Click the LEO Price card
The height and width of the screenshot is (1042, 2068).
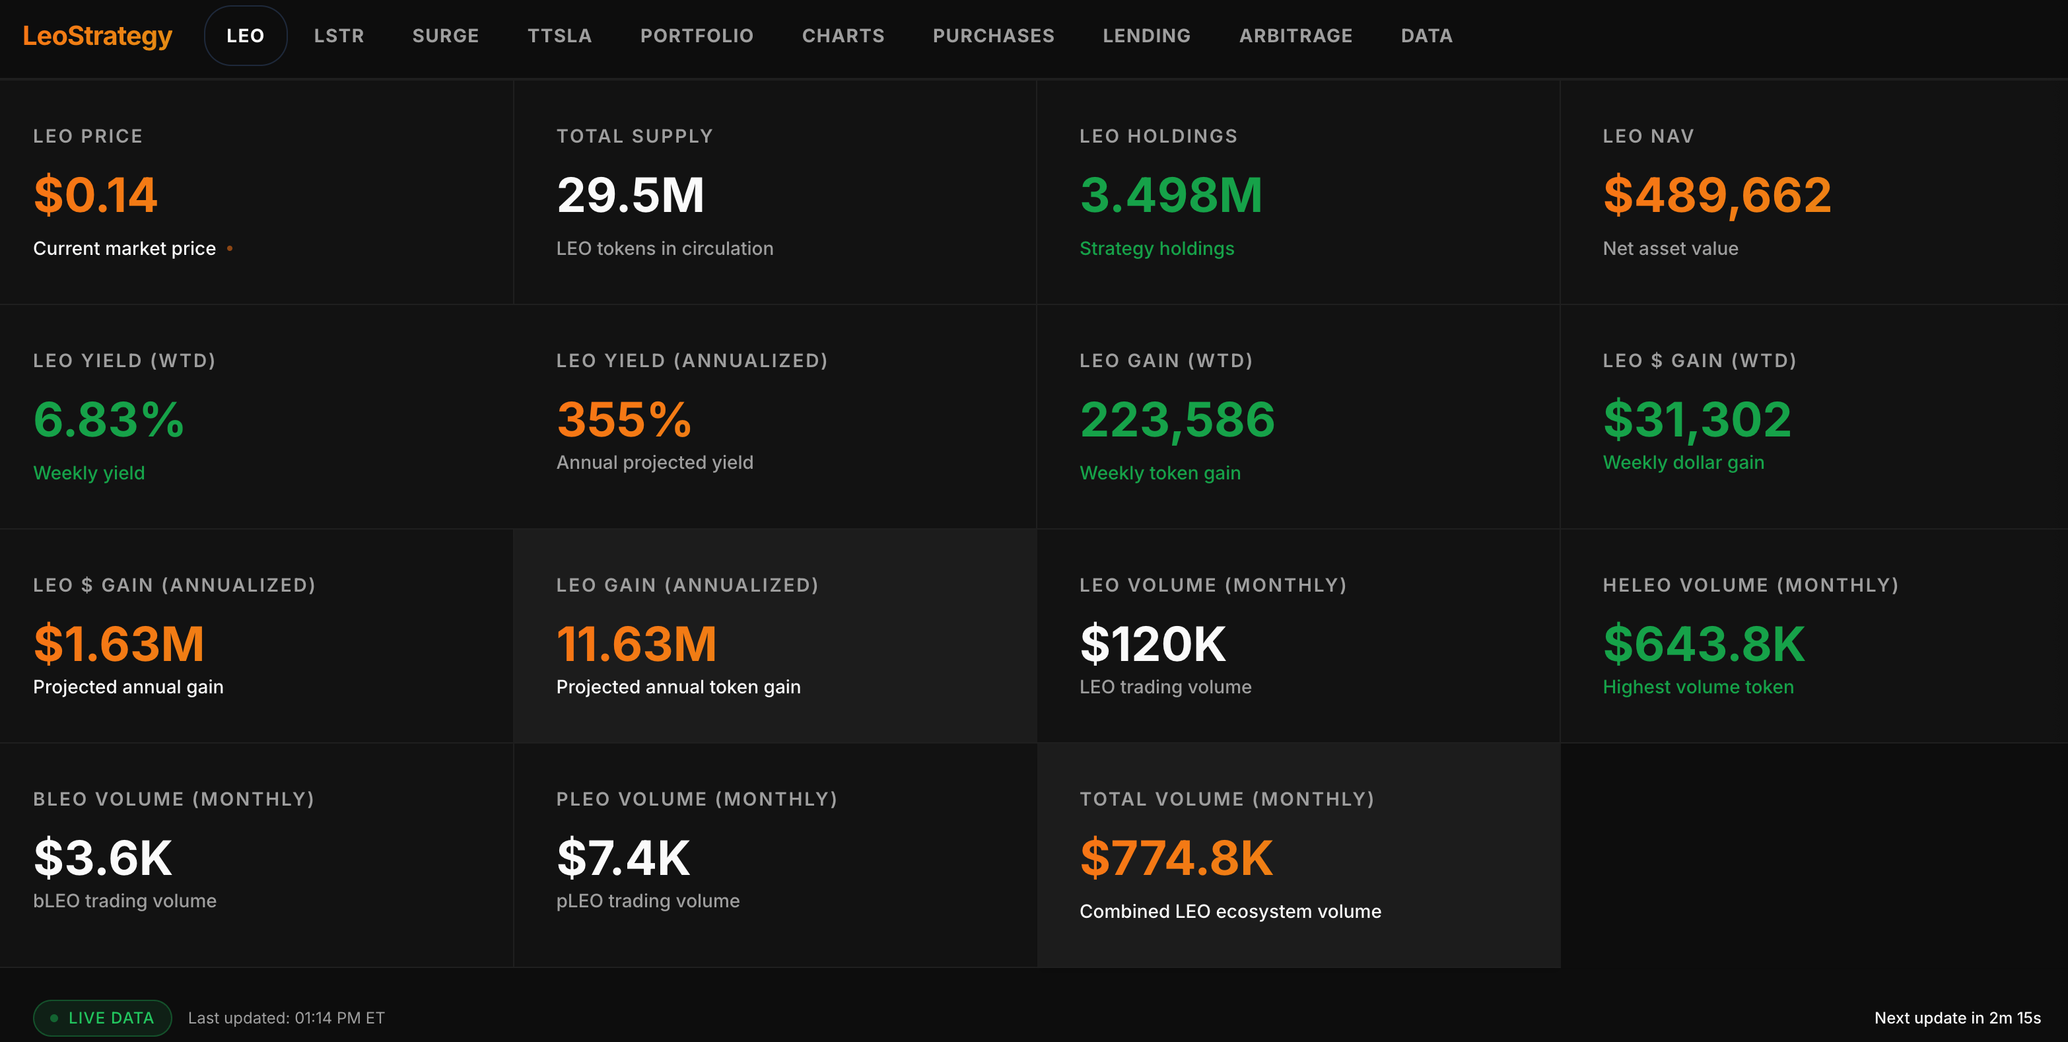pos(256,192)
